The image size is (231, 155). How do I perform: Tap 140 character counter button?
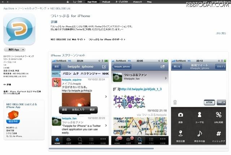click(221, 102)
